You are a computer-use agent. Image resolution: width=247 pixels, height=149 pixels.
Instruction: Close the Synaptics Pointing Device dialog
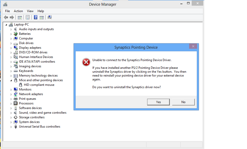[193, 46]
